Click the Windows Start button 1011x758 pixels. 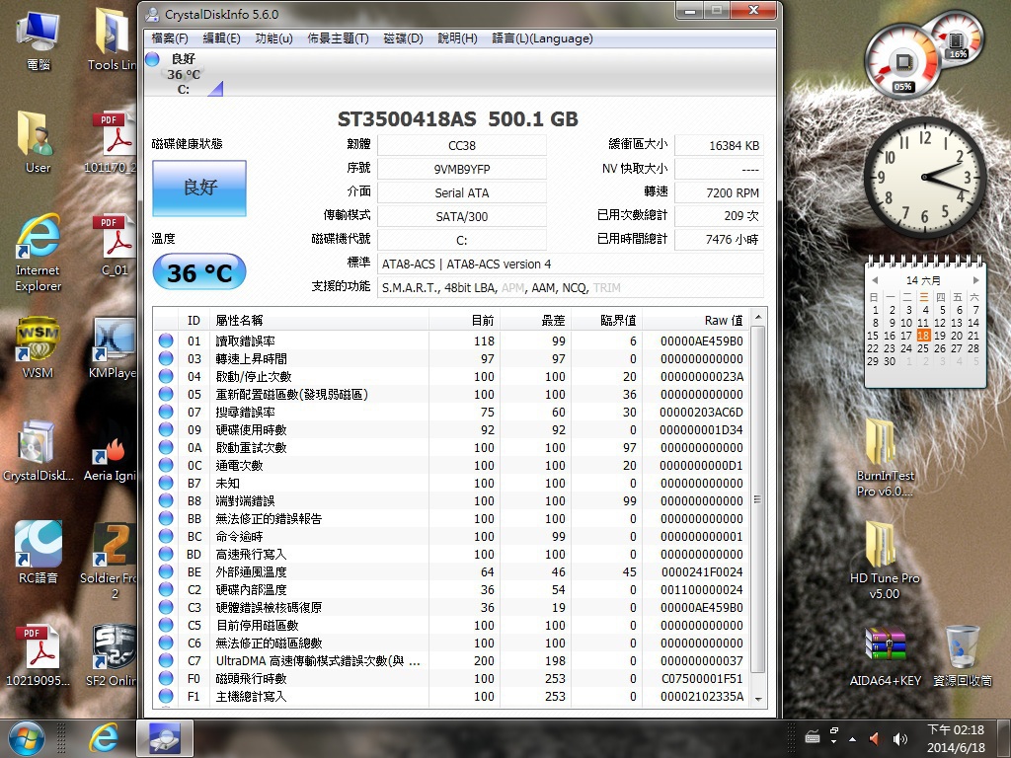(x=27, y=738)
